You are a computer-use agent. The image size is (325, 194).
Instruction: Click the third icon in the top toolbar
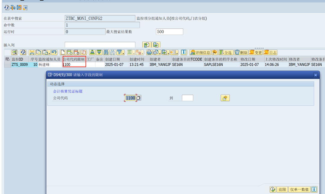(19, 8)
